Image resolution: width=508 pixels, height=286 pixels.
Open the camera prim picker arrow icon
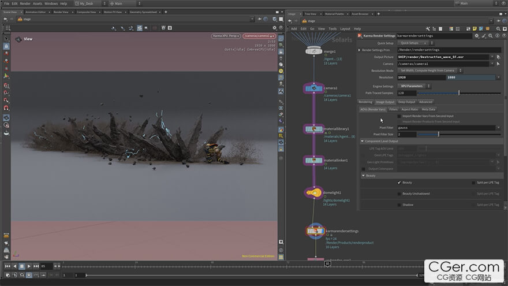click(x=498, y=64)
